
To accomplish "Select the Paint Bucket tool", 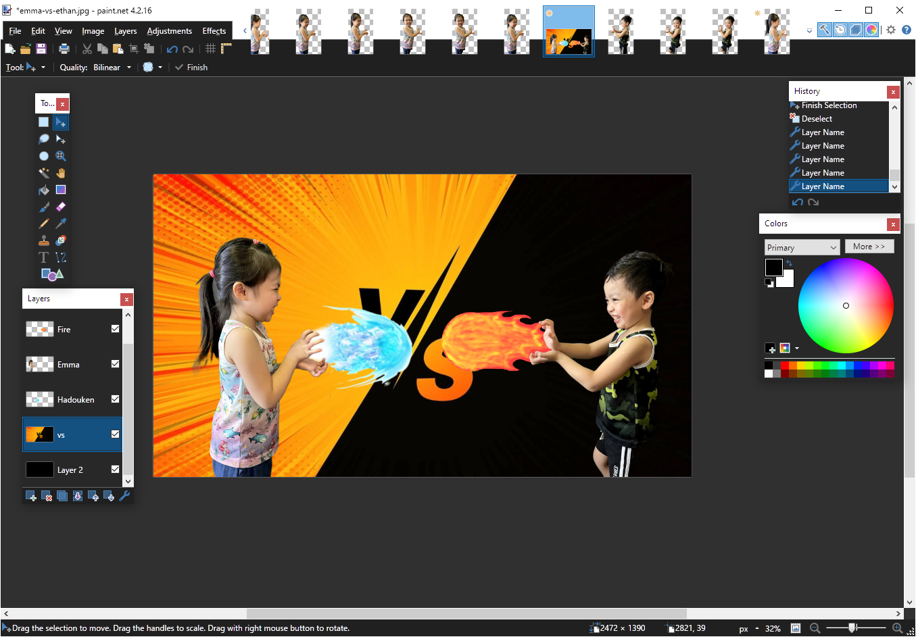I will point(44,190).
